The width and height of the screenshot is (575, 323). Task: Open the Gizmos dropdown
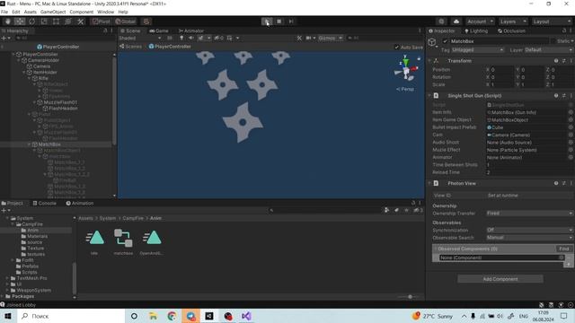pyautogui.click(x=330, y=38)
